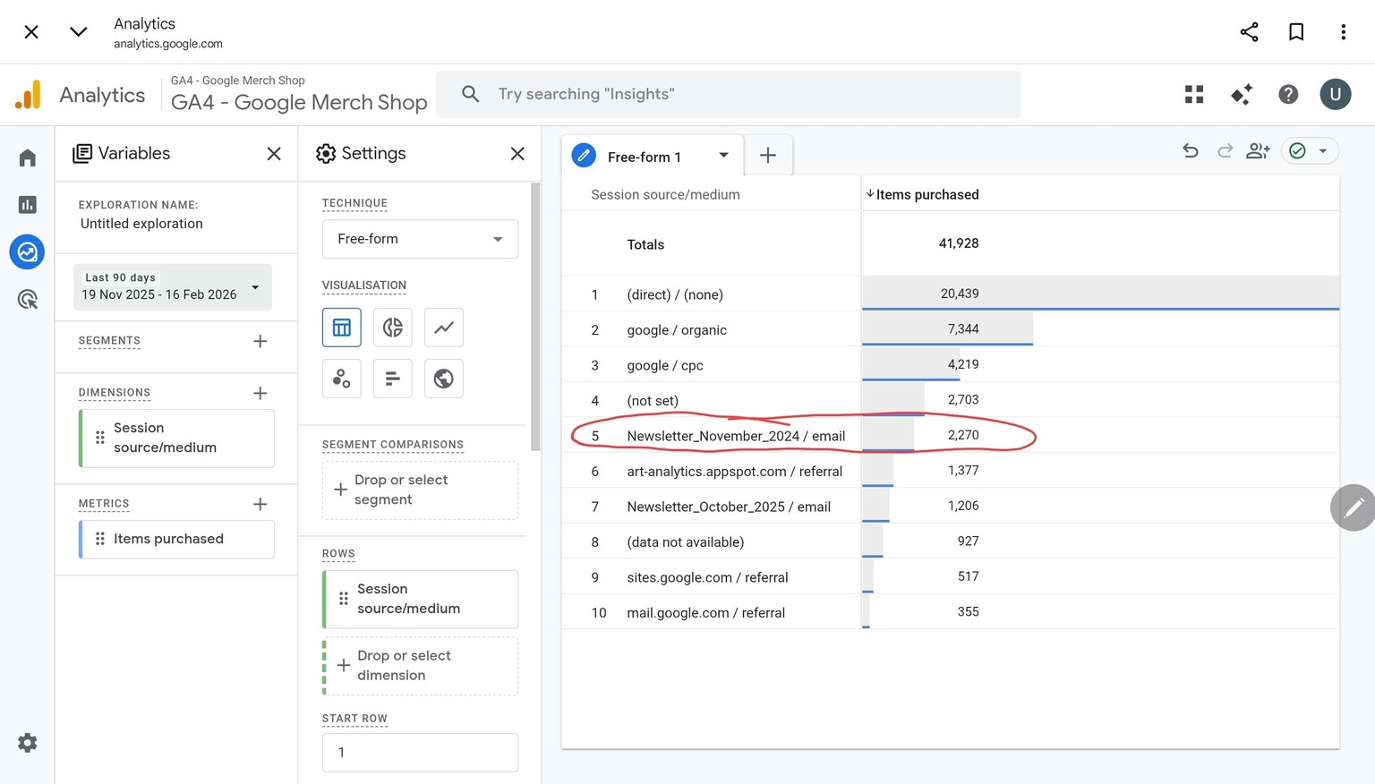
Task: Close the browser tab with X icon
Action: [31, 32]
